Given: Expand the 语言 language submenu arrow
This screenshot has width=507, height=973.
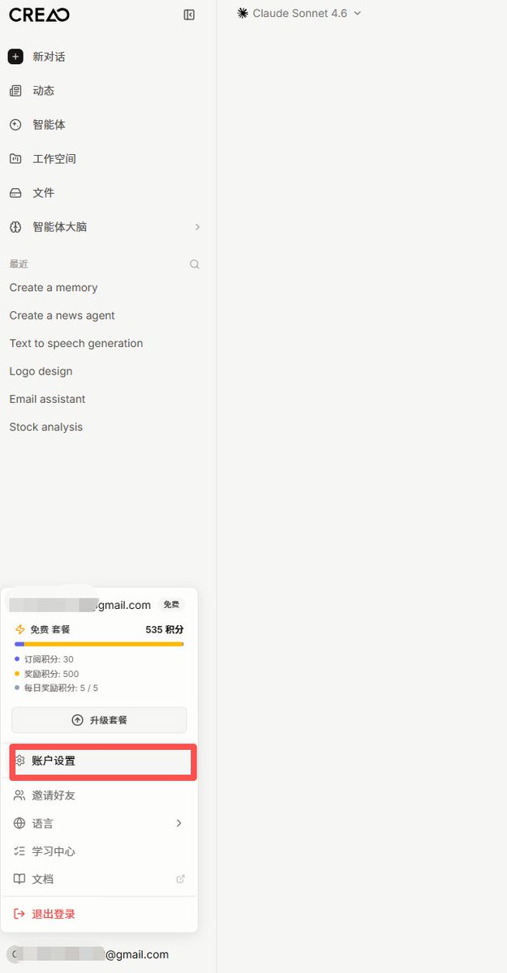Looking at the screenshot, I should (x=179, y=823).
